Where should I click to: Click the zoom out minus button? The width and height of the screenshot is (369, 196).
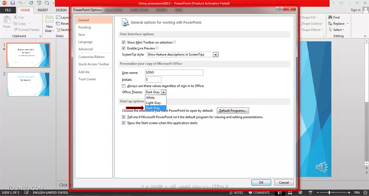click(x=317, y=193)
